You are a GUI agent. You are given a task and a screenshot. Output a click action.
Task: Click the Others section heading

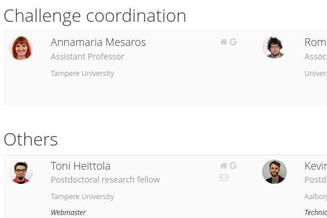31,140
